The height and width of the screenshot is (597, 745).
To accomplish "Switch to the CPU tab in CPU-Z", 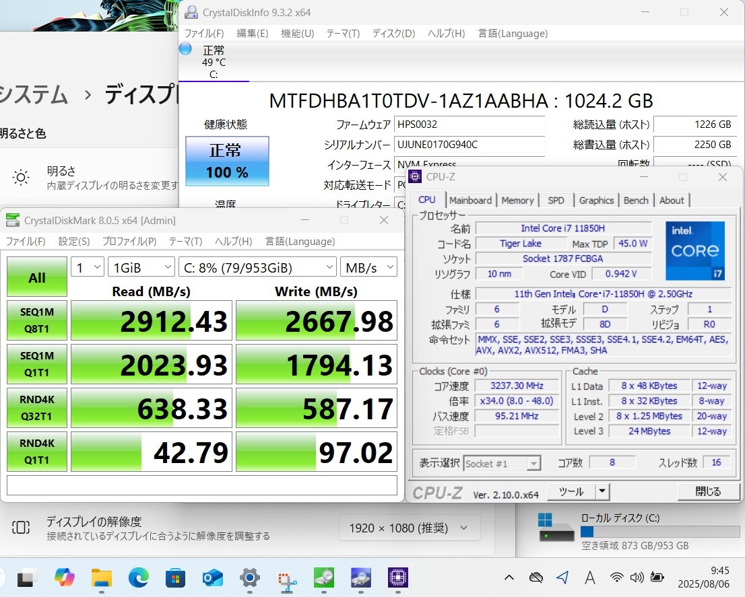I will [427, 200].
